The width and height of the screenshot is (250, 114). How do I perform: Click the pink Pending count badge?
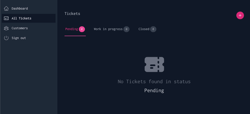[82, 29]
